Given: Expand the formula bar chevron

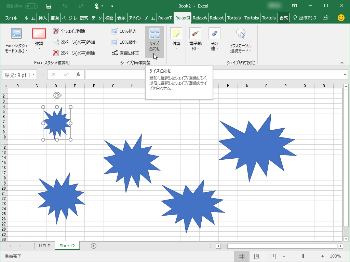Looking at the screenshot, I should tap(345, 75).
